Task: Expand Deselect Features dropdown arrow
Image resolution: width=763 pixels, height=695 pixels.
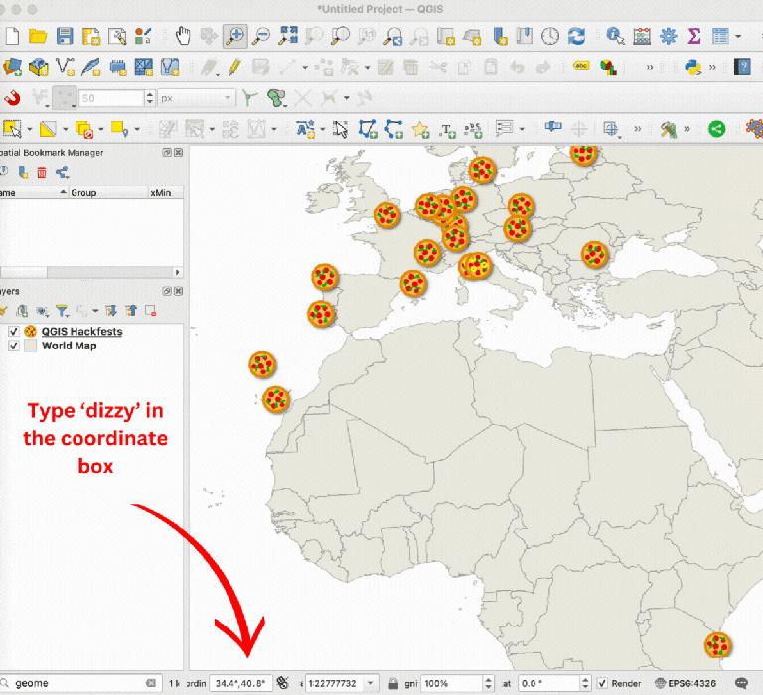Action: click(x=101, y=129)
